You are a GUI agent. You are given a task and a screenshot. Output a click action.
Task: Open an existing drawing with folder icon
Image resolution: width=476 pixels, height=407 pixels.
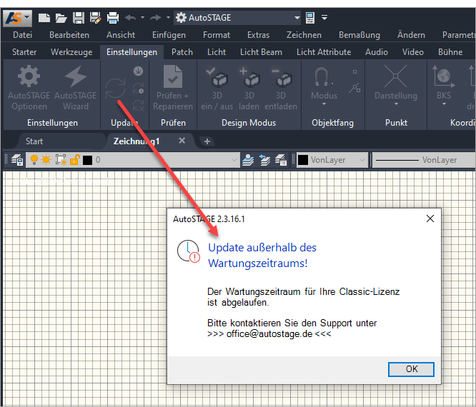pyautogui.click(x=61, y=18)
